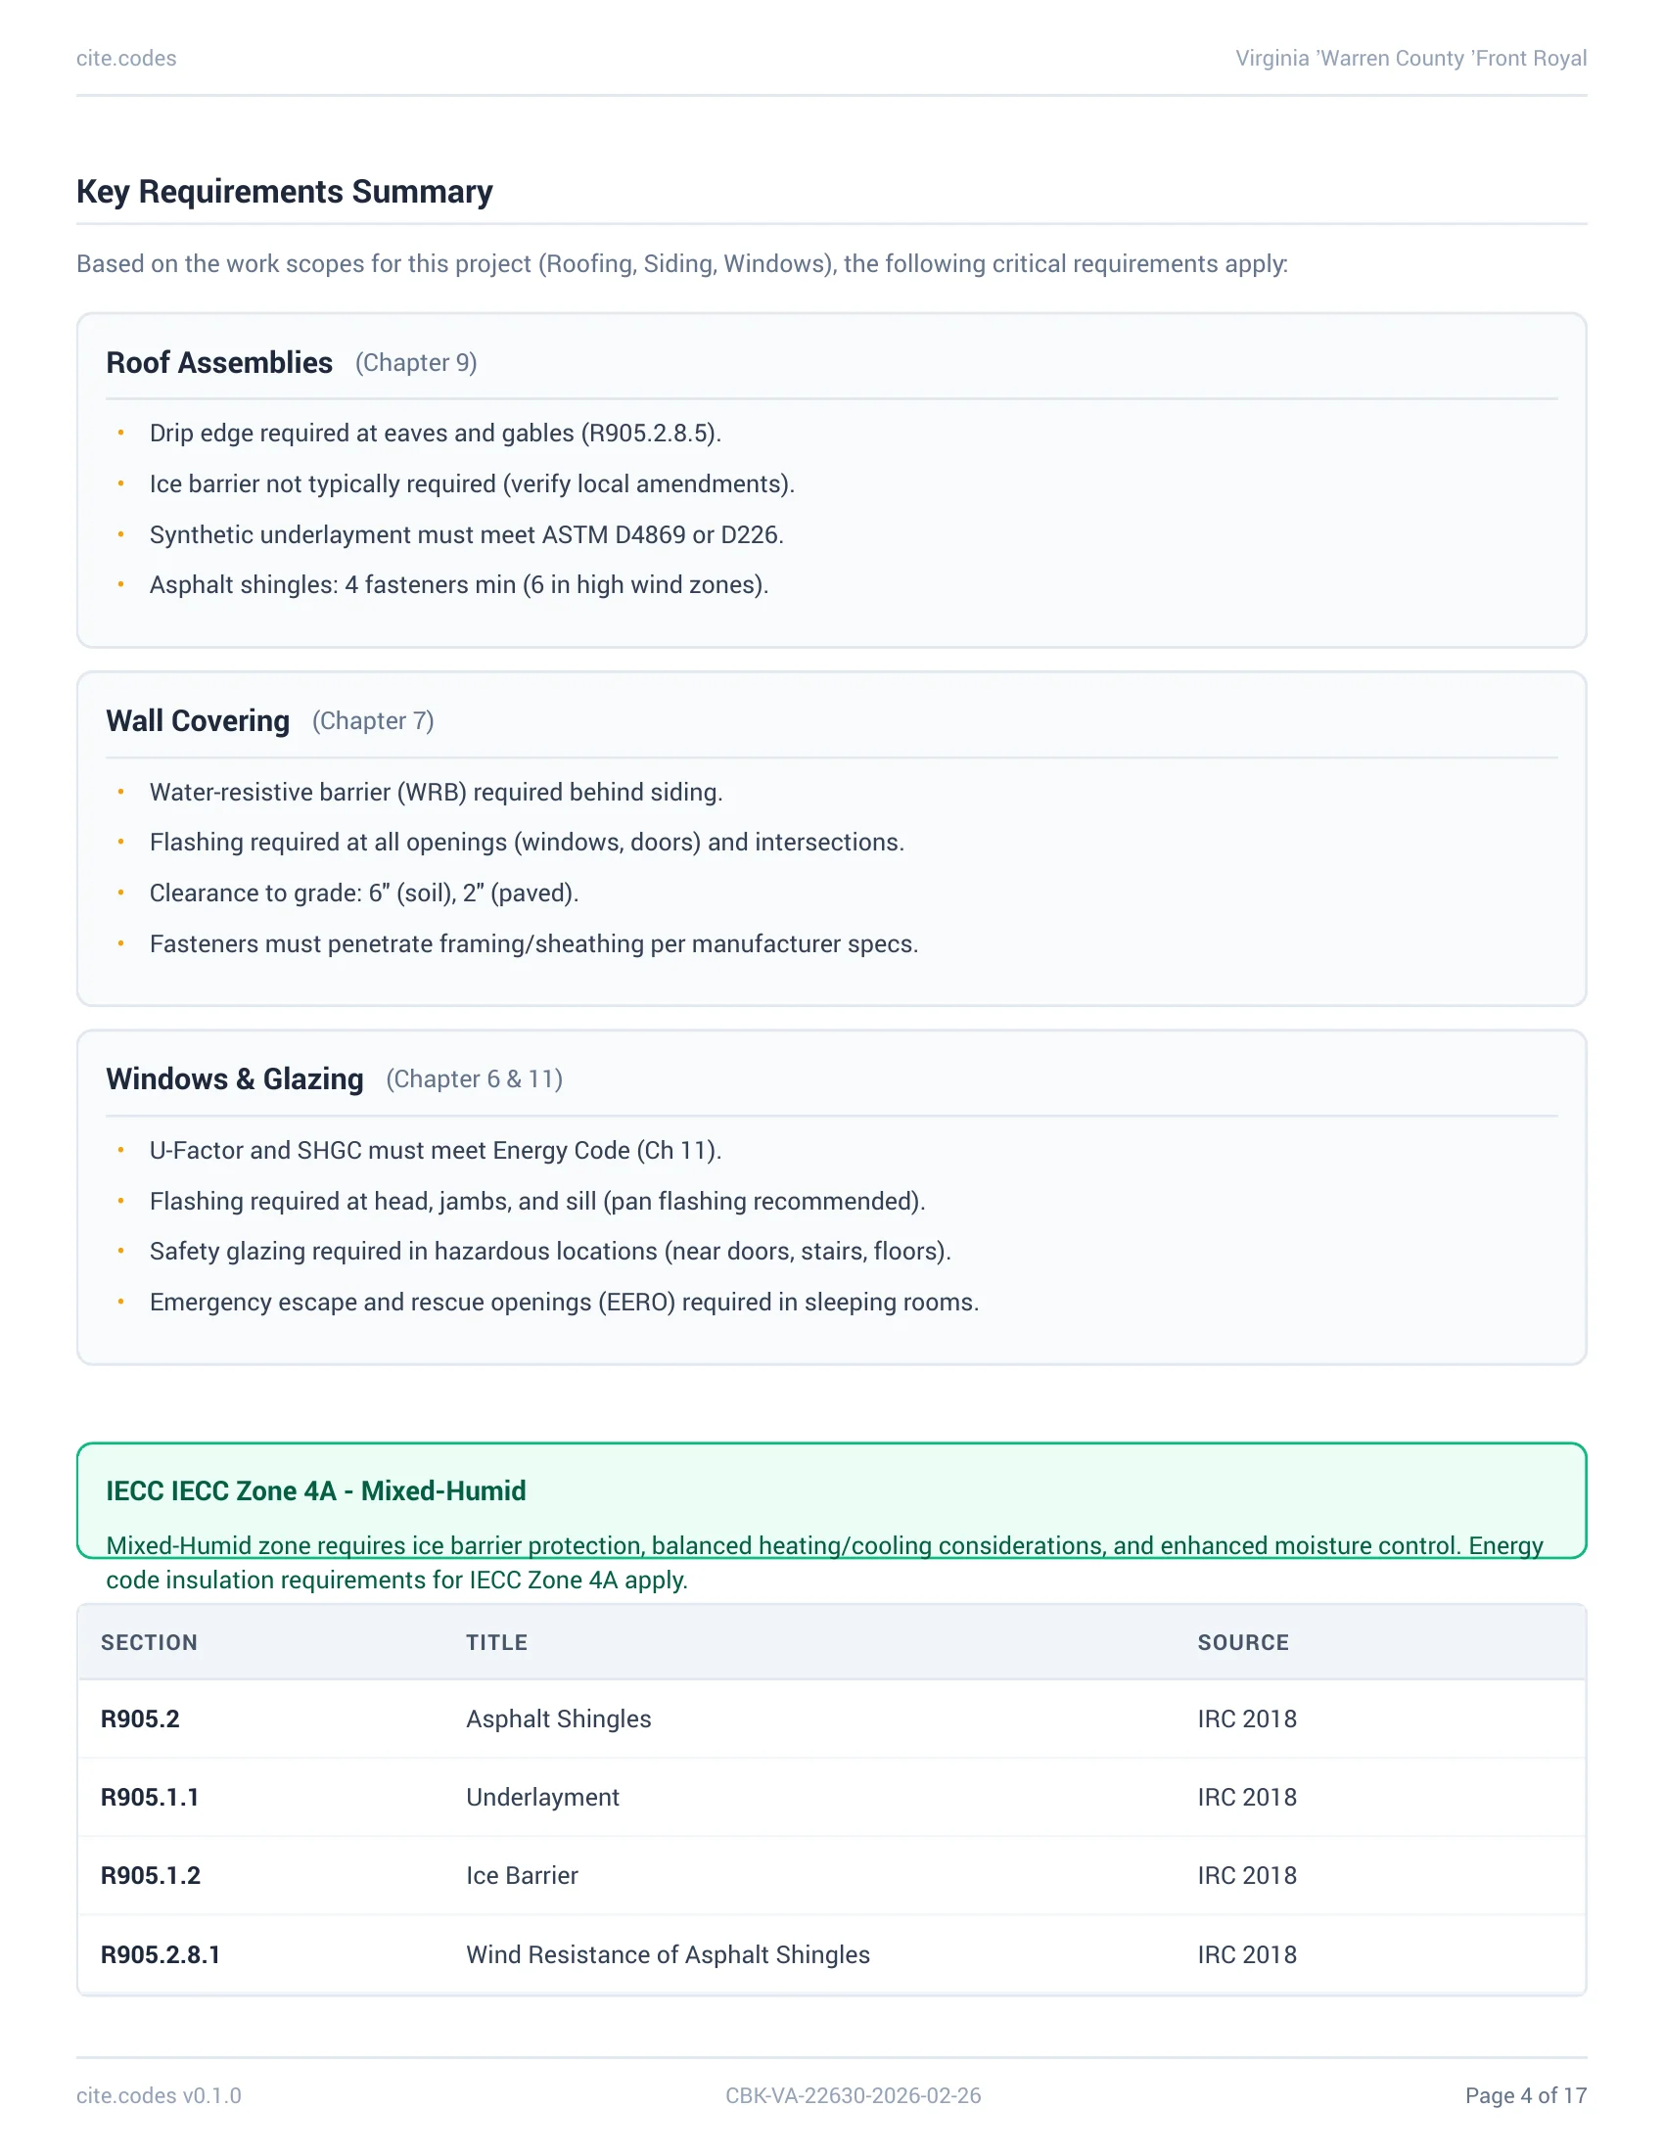Click the Asphalt shingles fasteners bullet
1664x2153 pixels.
click(x=458, y=584)
